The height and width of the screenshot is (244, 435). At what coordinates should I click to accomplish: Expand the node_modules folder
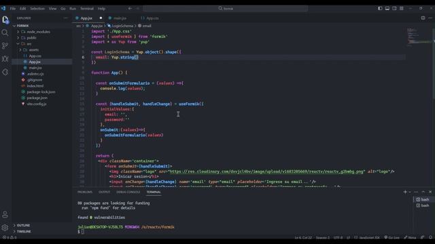tap(41, 32)
